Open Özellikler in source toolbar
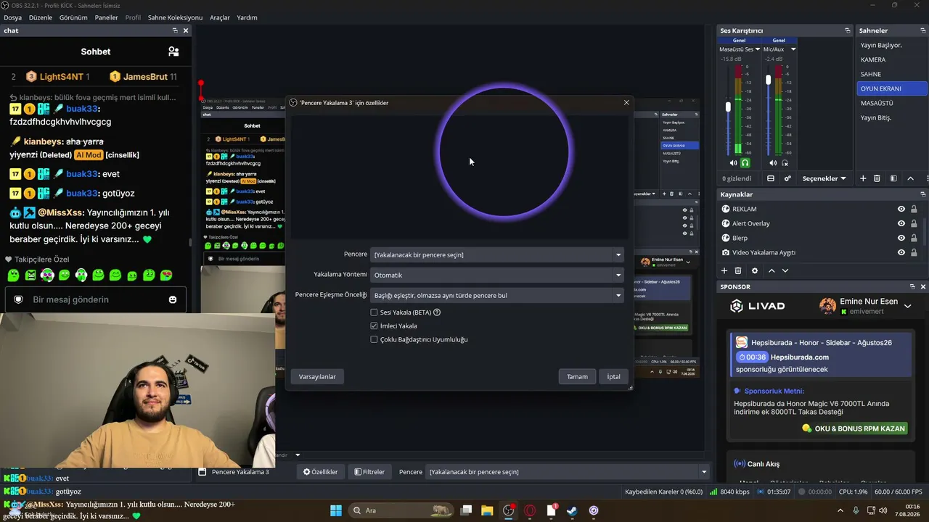Screen dimensions: 929x522 click(x=320, y=472)
